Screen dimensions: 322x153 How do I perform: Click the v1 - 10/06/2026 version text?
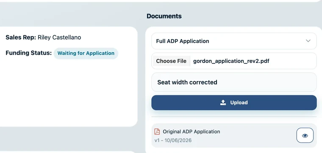(173, 140)
